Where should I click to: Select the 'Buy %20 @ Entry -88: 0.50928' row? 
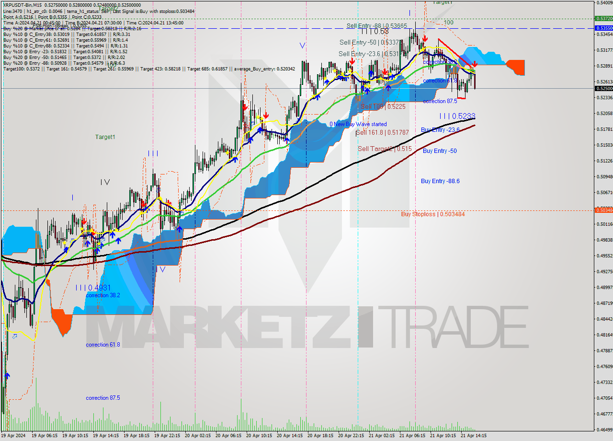tap(64, 63)
